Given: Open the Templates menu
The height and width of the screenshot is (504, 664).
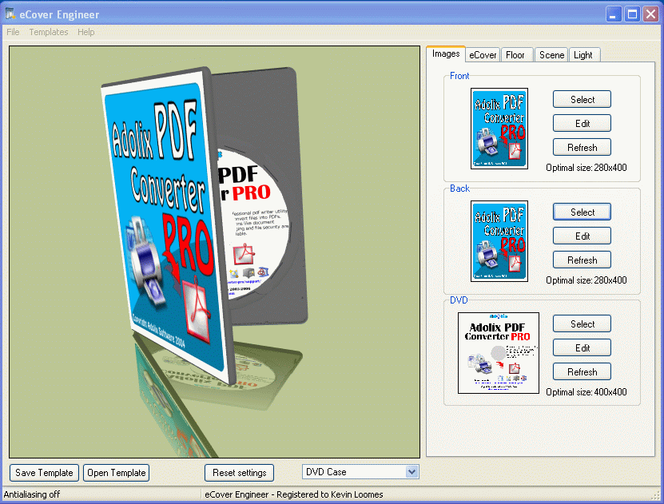Looking at the screenshot, I should pos(48,32).
